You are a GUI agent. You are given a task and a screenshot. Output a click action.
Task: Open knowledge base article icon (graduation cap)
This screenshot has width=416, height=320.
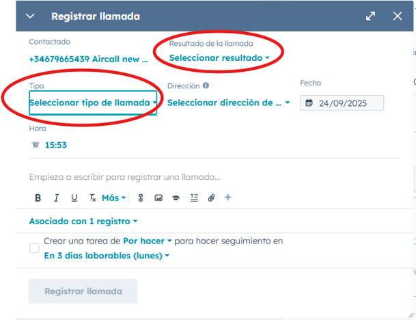[x=176, y=198]
